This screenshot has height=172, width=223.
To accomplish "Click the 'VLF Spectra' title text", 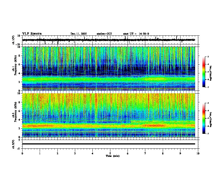I will coord(32,34).
